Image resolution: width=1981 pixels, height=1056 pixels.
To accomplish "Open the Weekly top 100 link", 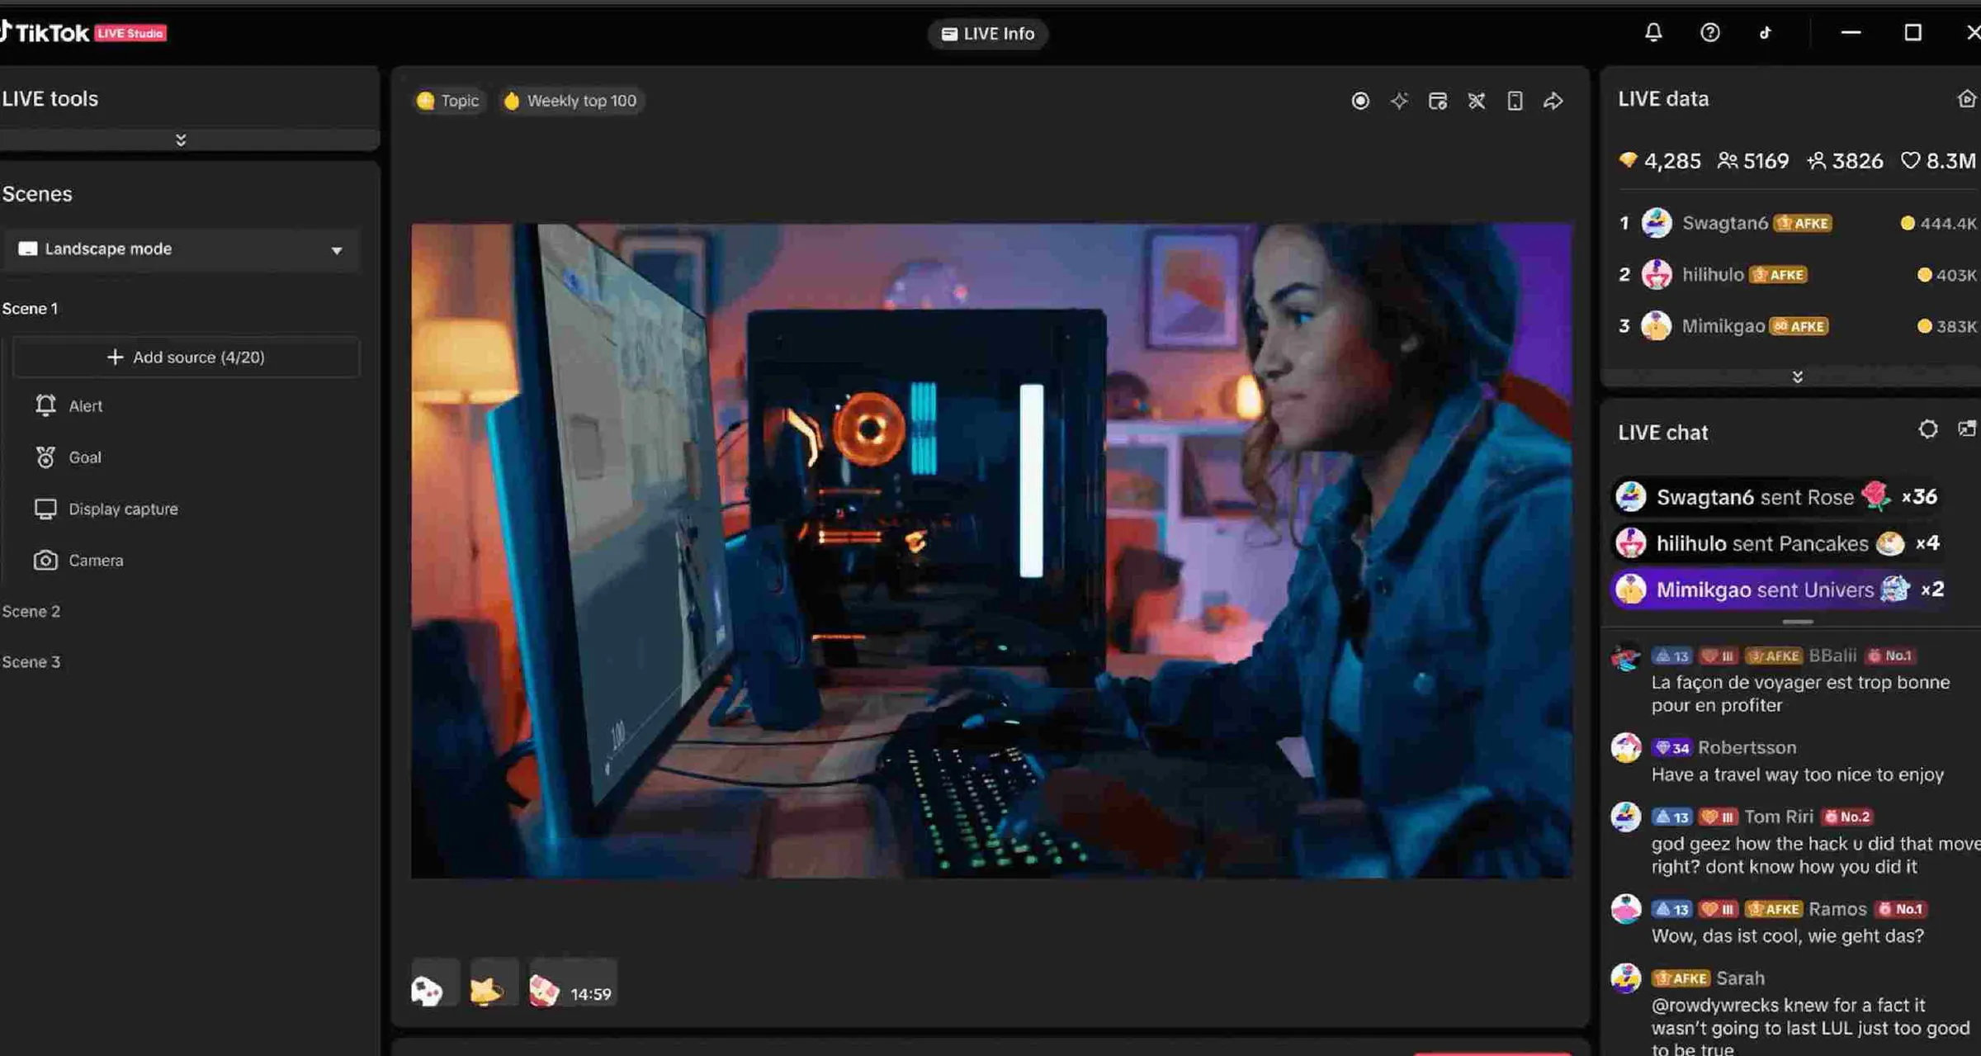I will 570,100.
